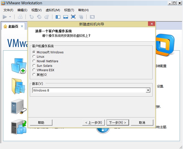Open the power options dropdown arrow
183x149 pixels.
click(x=10, y=17)
